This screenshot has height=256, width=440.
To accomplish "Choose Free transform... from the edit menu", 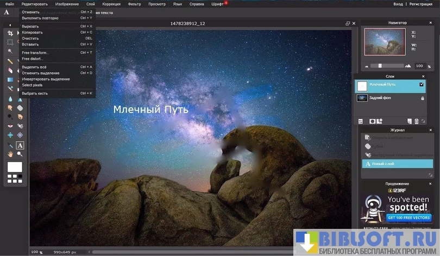I will [35, 53].
